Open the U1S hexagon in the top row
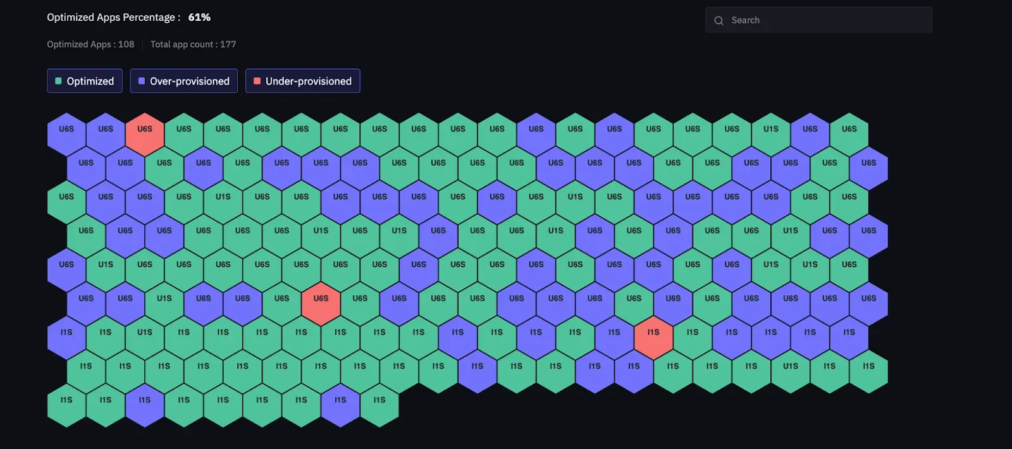This screenshot has width=1012, height=449. coord(771,135)
